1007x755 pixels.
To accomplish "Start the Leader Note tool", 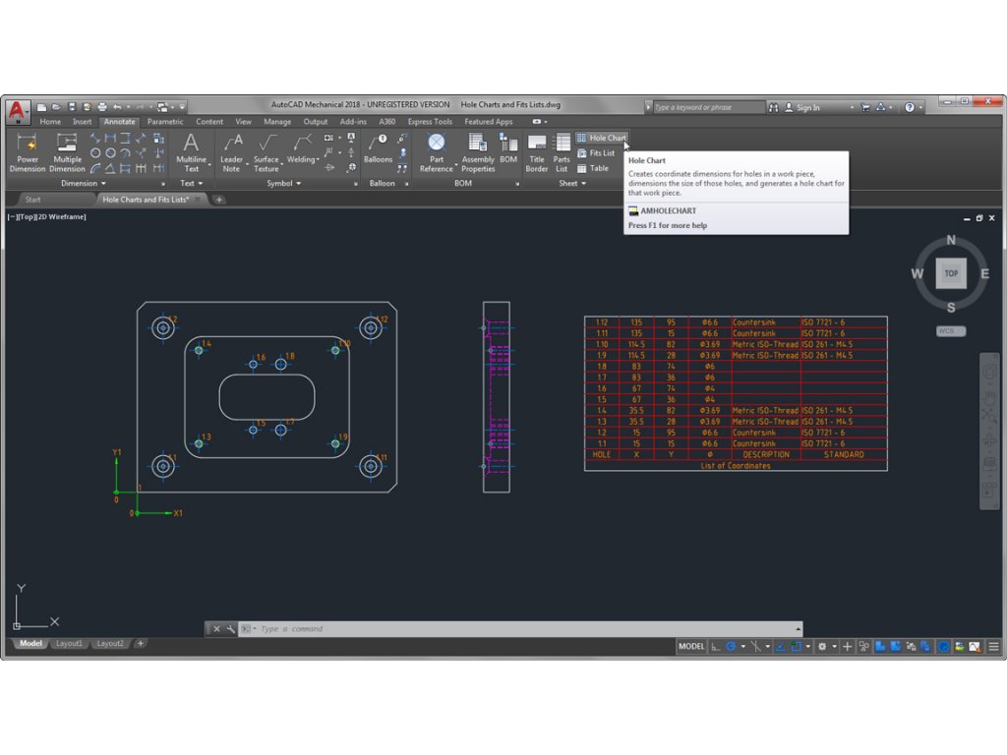I will click(231, 152).
